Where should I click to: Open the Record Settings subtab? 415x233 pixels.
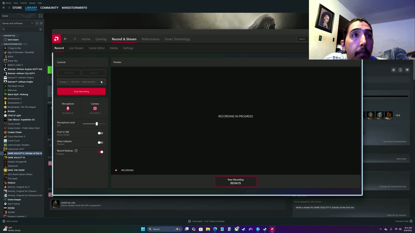pos(128,48)
